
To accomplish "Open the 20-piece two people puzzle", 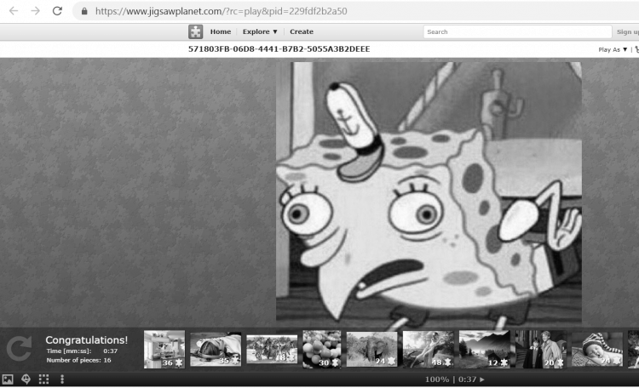I will coord(541,350).
